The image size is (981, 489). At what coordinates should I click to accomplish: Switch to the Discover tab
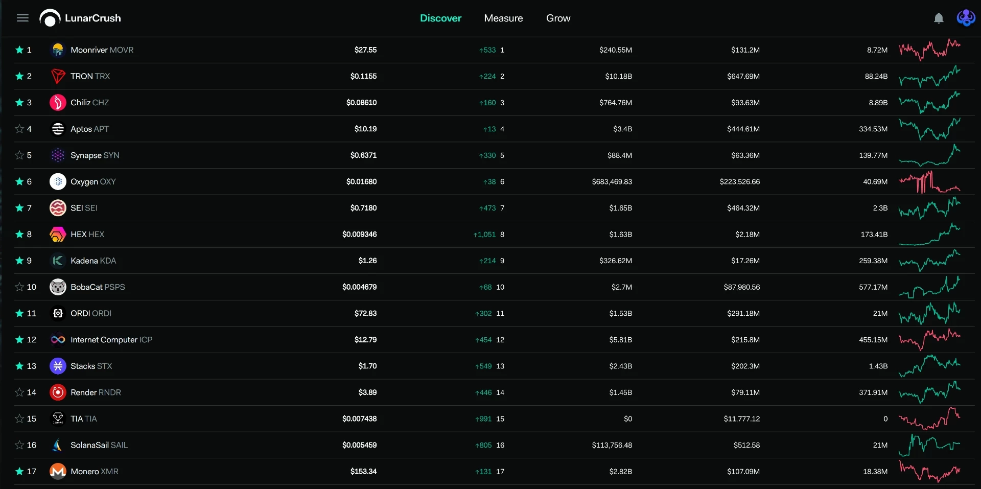coord(440,18)
